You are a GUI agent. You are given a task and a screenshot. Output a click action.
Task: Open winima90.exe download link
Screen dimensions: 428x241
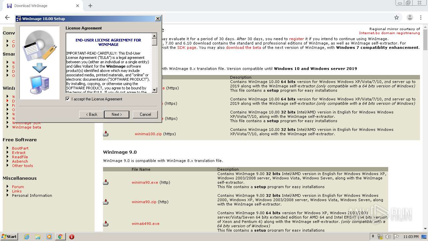[x=145, y=182]
